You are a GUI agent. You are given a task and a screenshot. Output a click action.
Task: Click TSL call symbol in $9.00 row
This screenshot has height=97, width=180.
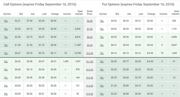pyautogui.click(x=6, y=45)
